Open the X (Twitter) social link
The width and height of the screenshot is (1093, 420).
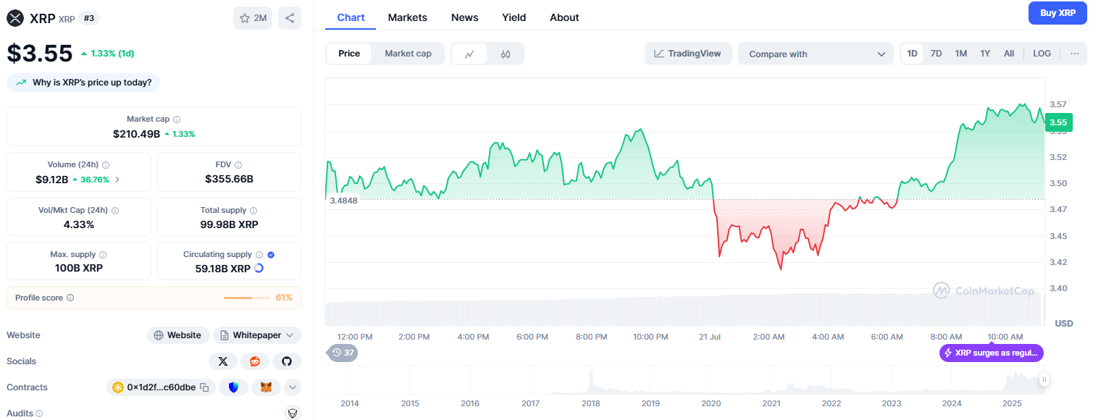[x=222, y=361]
